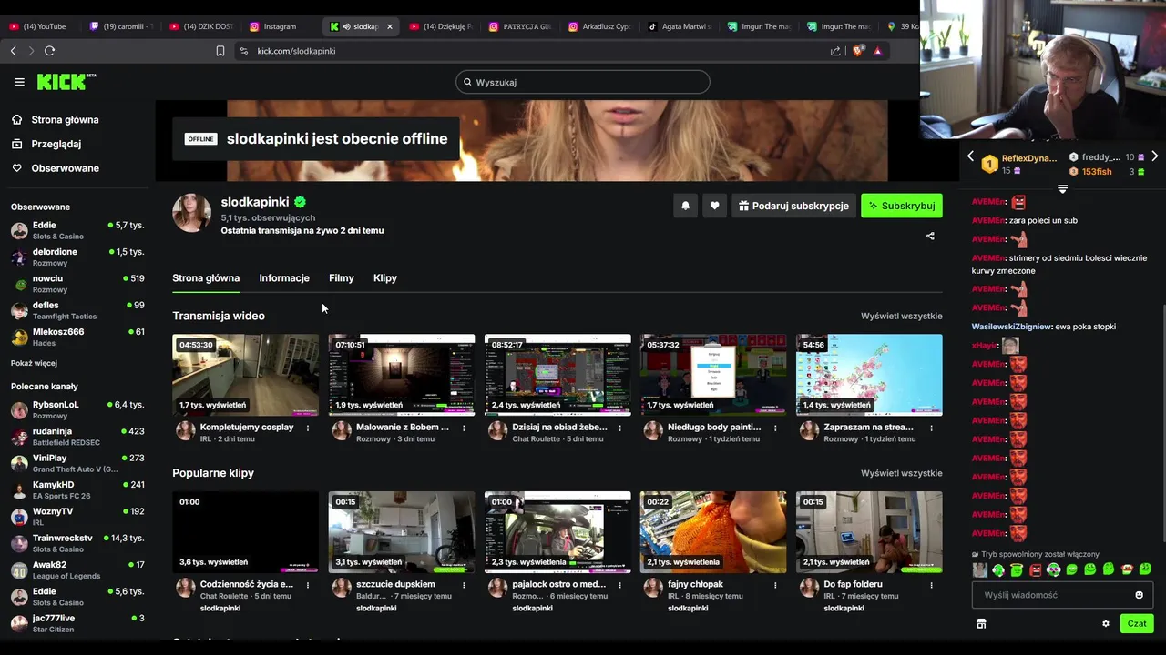Click Podaruj subskrypcje button

click(x=793, y=206)
